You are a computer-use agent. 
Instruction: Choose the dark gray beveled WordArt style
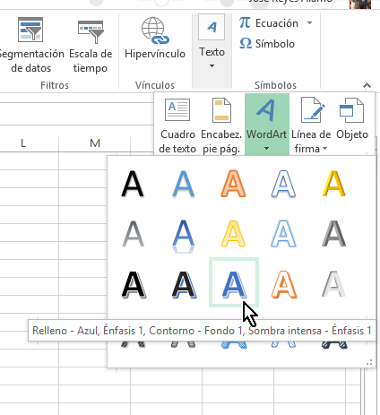334,234
